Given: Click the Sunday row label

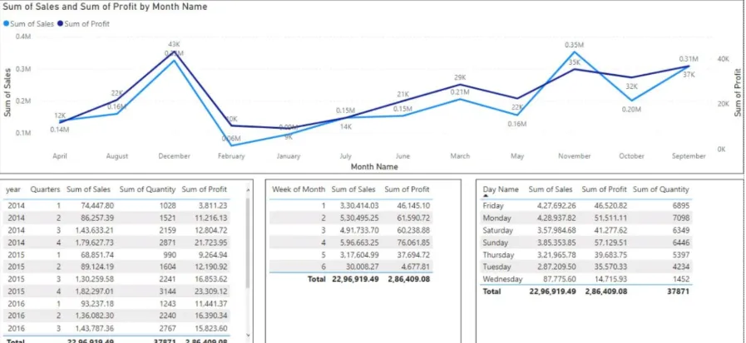Looking at the screenshot, I should coord(497,243).
